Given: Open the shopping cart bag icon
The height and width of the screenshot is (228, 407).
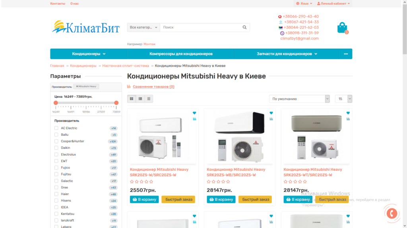Looking at the screenshot, I should (x=342, y=27).
